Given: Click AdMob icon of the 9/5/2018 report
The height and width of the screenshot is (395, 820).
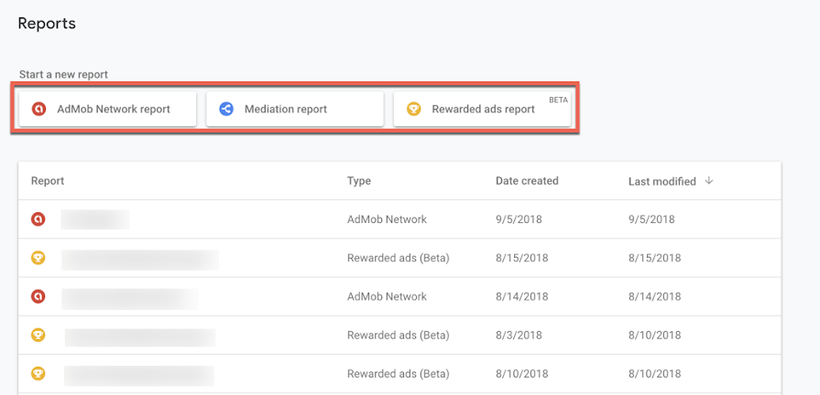Looking at the screenshot, I should [x=38, y=219].
